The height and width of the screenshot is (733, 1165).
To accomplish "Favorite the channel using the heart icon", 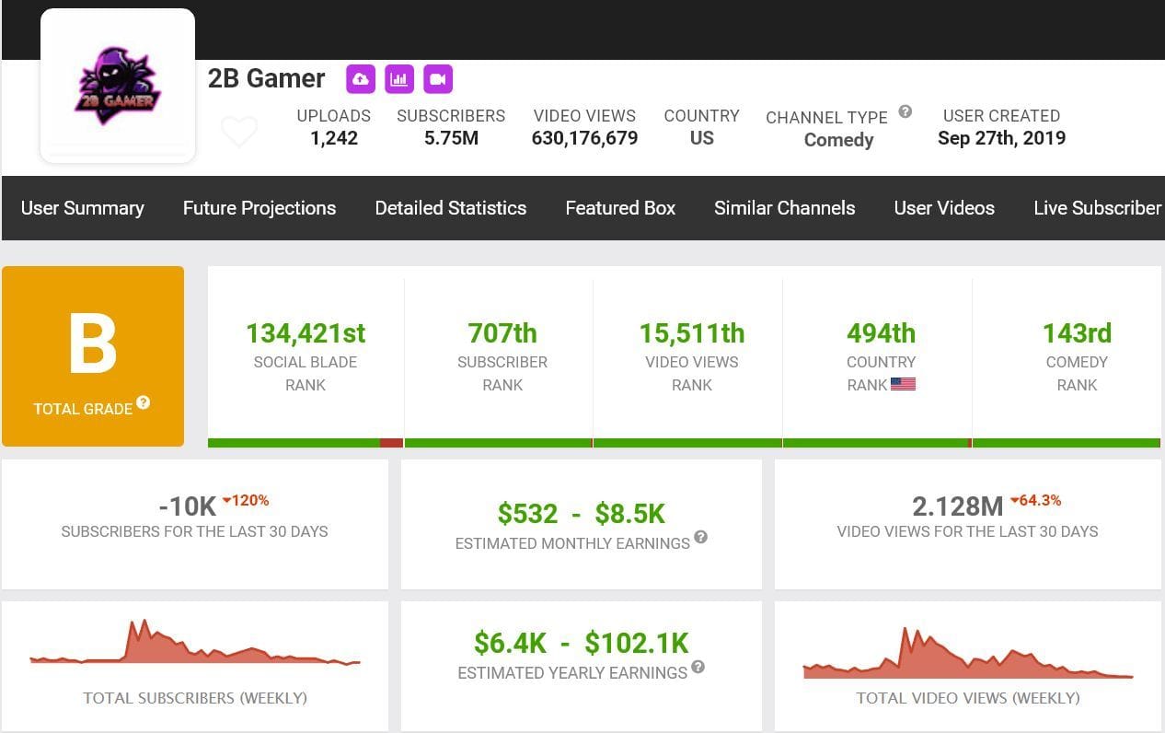I will click(239, 132).
